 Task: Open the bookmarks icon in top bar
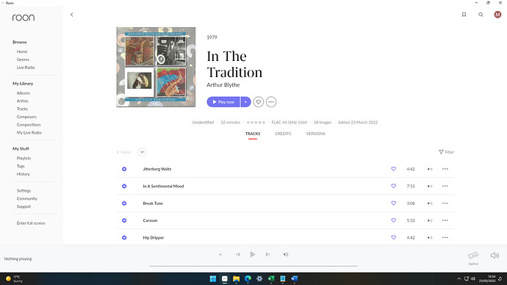(464, 15)
